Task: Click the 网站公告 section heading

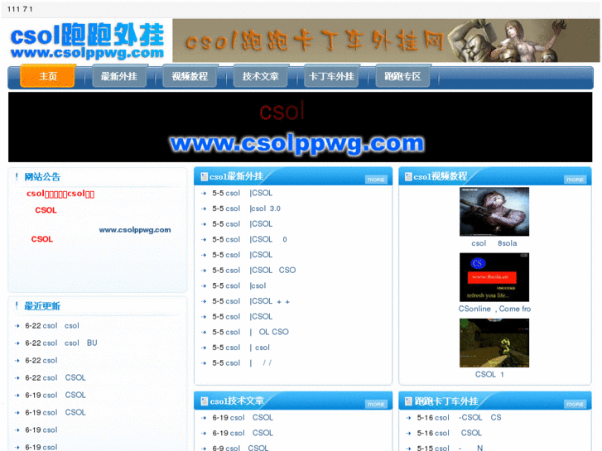Action: (42, 176)
